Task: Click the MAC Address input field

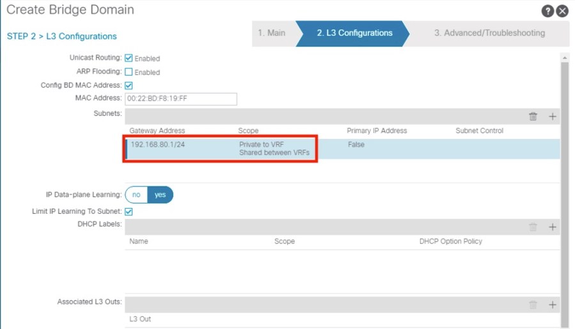Action: [x=181, y=99]
